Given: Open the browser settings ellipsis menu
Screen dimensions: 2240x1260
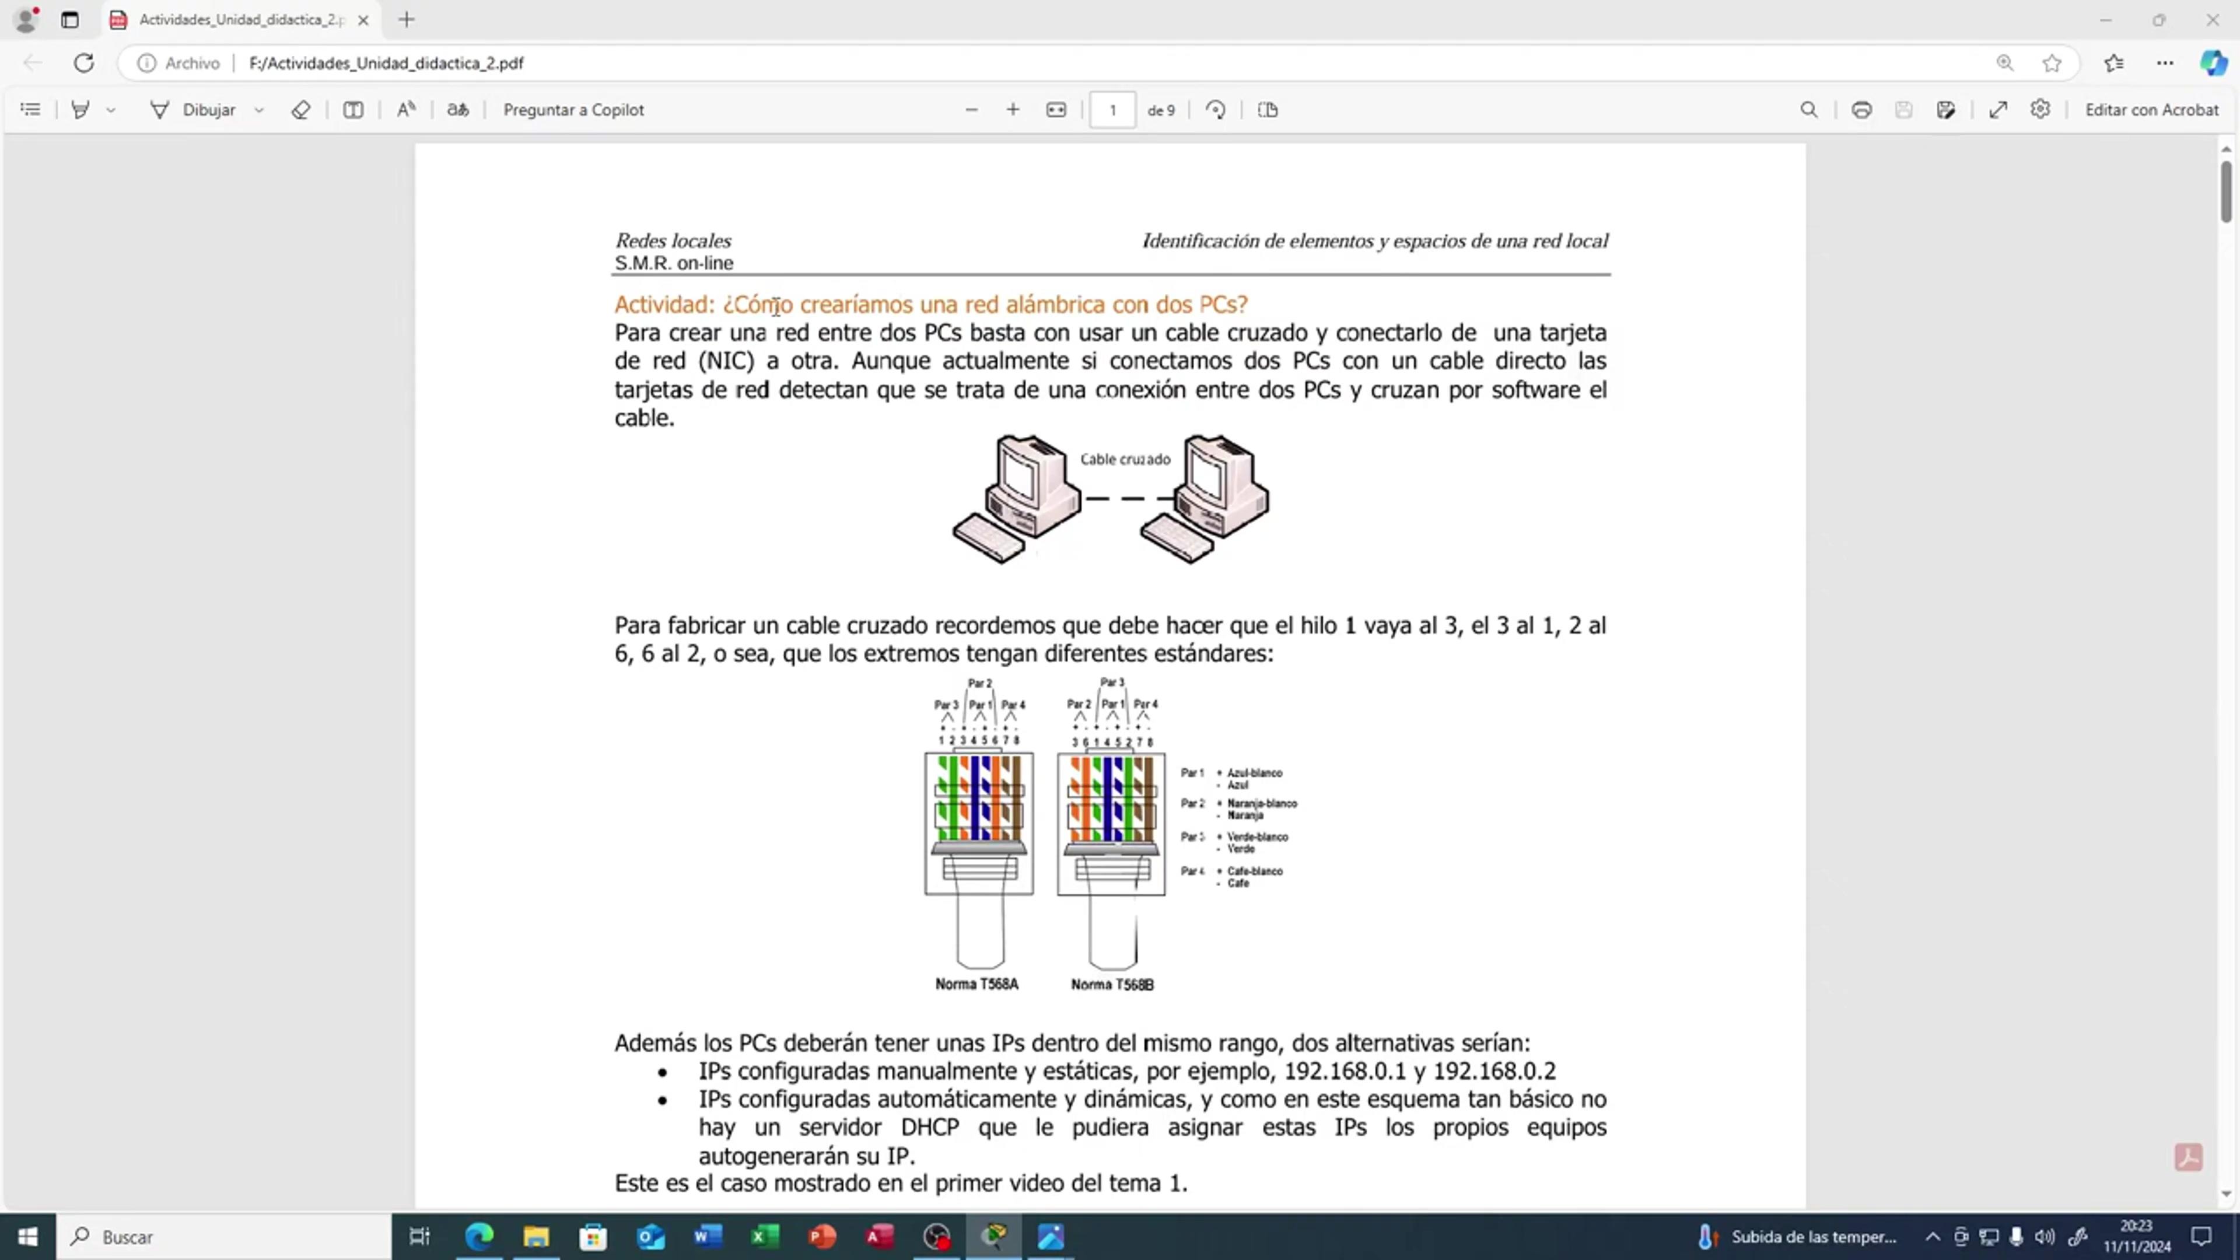Looking at the screenshot, I should tap(2165, 62).
